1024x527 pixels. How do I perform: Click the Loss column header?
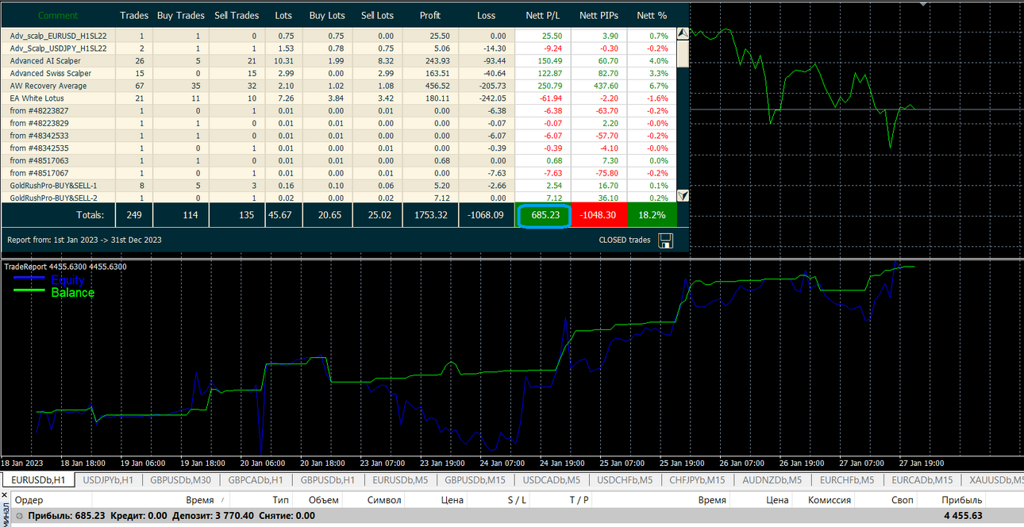point(487,15)
